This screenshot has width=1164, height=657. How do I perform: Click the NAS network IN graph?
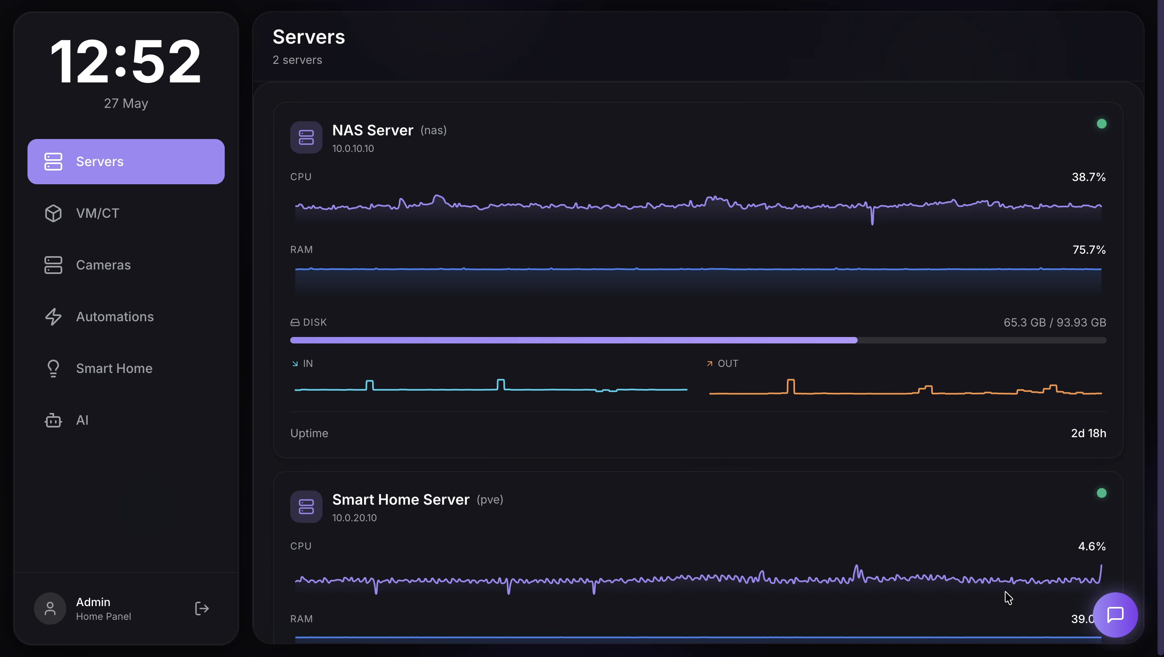click(x=491, y=385)
